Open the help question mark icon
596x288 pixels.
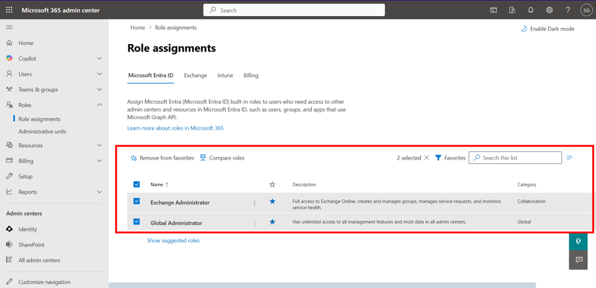point(568,11)
